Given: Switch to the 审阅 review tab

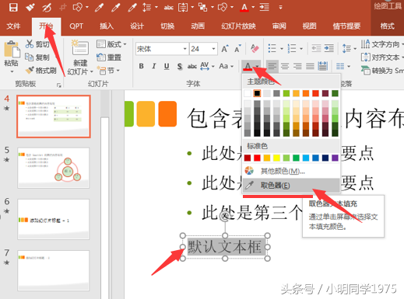Looking at the screenshot, I should point(279,26).
